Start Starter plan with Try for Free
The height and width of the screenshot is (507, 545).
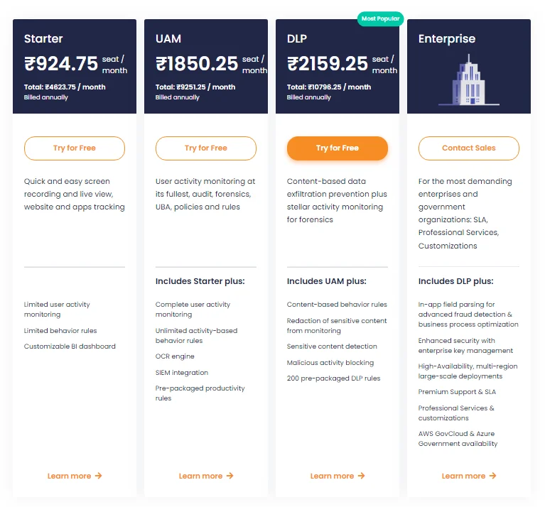point(75,148)
